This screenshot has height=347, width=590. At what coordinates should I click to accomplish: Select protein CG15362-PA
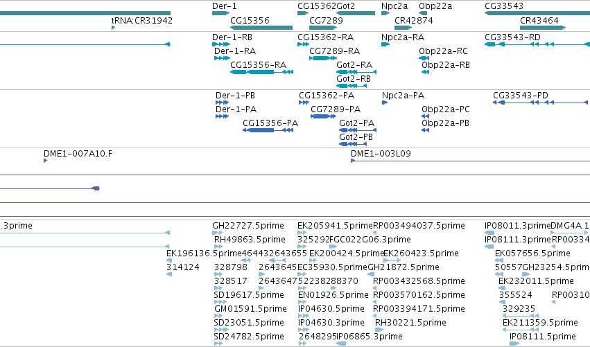pos(327,96)
